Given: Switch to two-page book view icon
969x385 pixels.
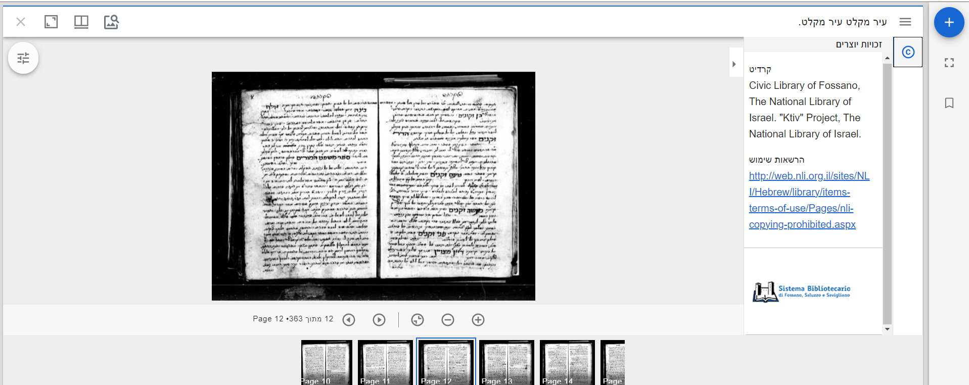Looking at the screenshot, I should [81, 22].
